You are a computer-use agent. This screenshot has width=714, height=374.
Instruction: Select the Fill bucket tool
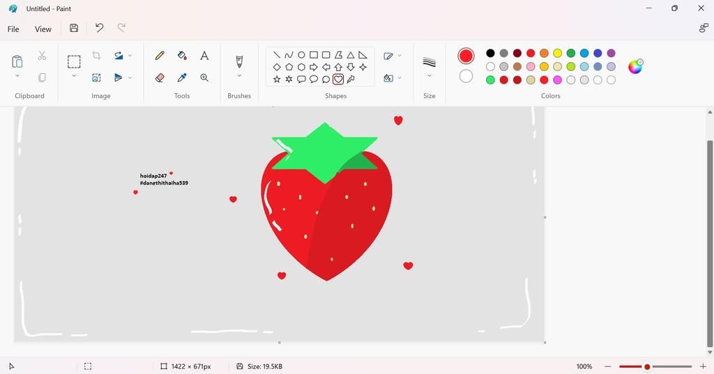click(x=182, y=56)
